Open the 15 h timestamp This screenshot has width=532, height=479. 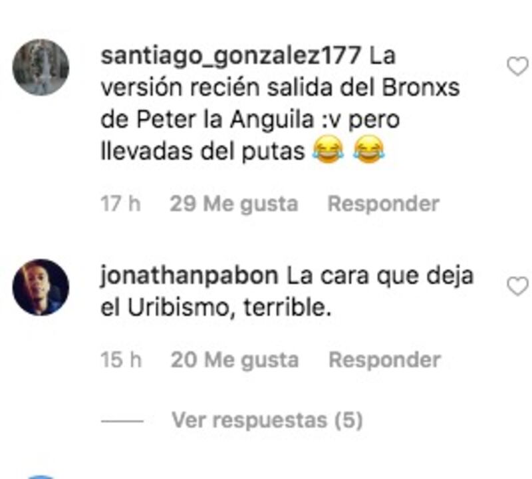click(121, 360)
